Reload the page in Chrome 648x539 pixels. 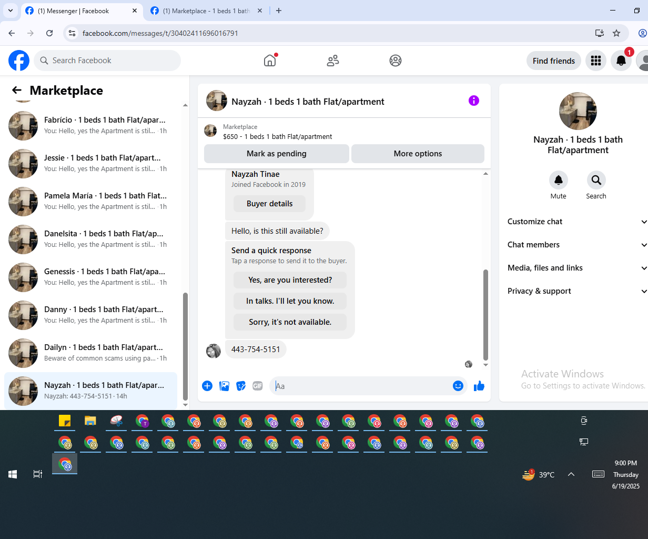tap(49, 33)
